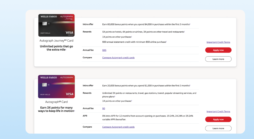Compare Autograph credit cards in Autograph Card section
The image size is (254, 139).
[118, 127]
